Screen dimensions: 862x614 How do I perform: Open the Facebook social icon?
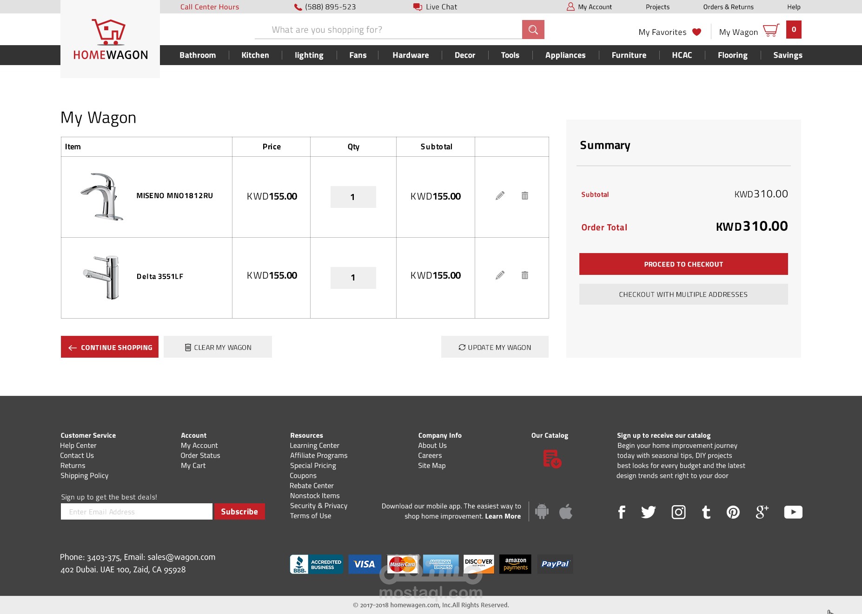(622, 512)
